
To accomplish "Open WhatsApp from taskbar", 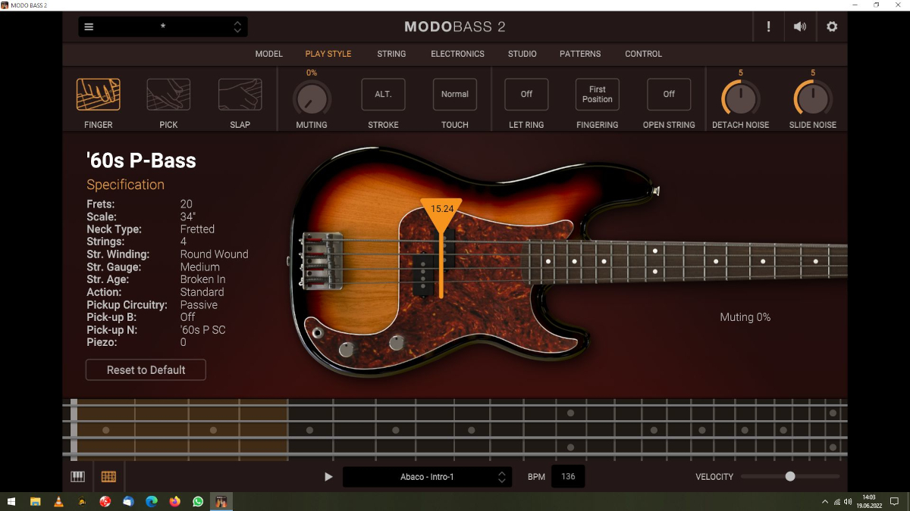I will [x=198, y=501].
